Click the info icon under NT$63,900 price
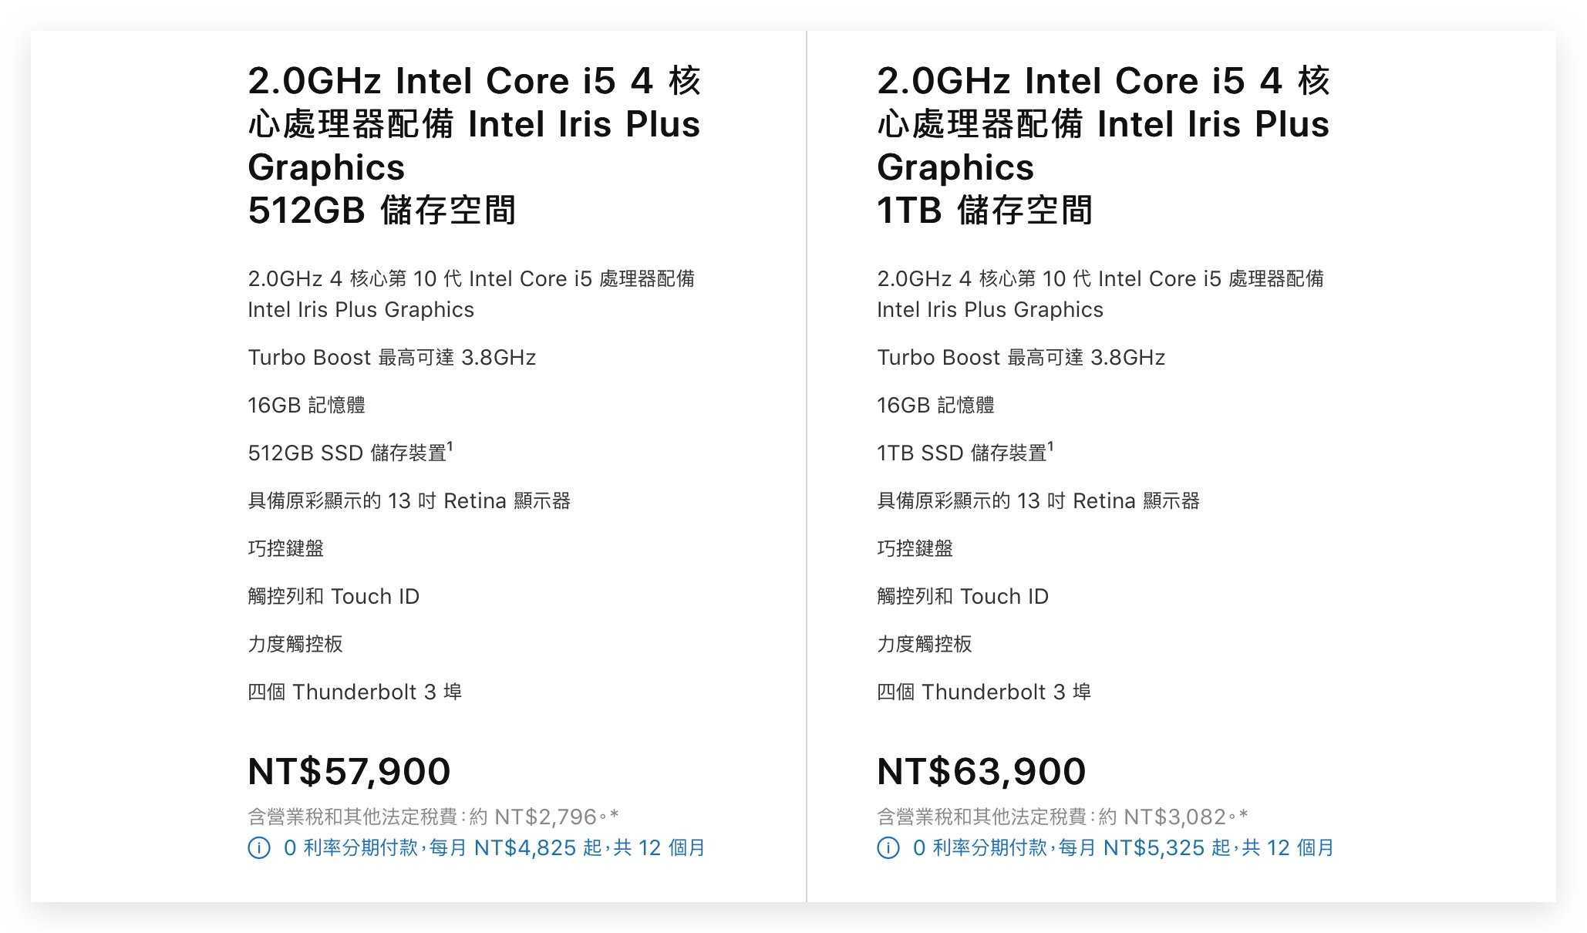The width and height of the screenshot is (1587, 933). pos(888,848)
